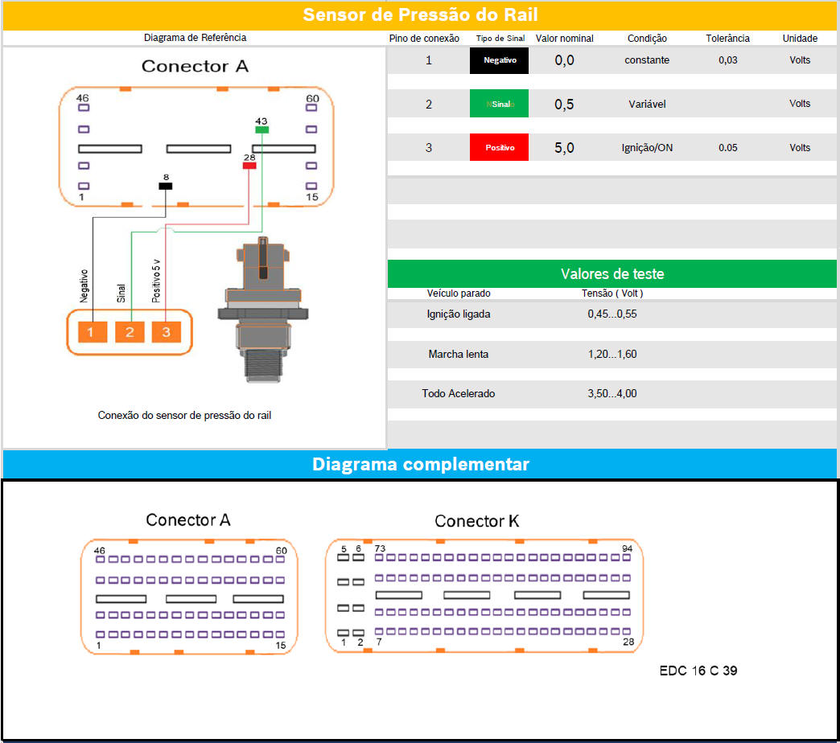Select green pin 43 on Conector A
840x743 pixels.
[x=261, y=129]
